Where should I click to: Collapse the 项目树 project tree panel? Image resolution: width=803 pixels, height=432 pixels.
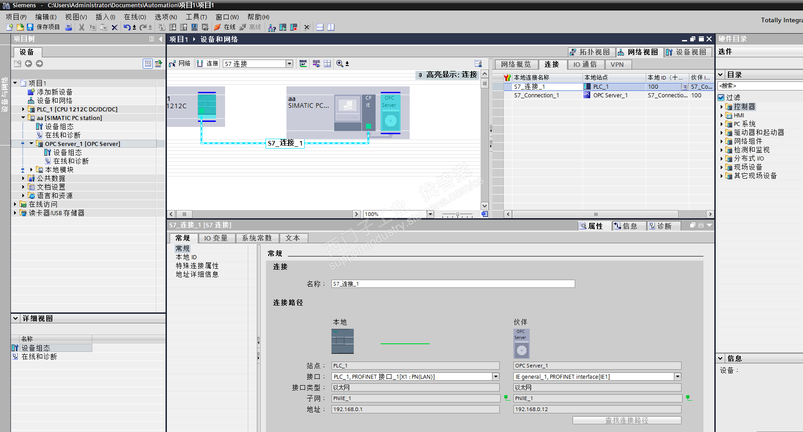click(x=161, y=39)
